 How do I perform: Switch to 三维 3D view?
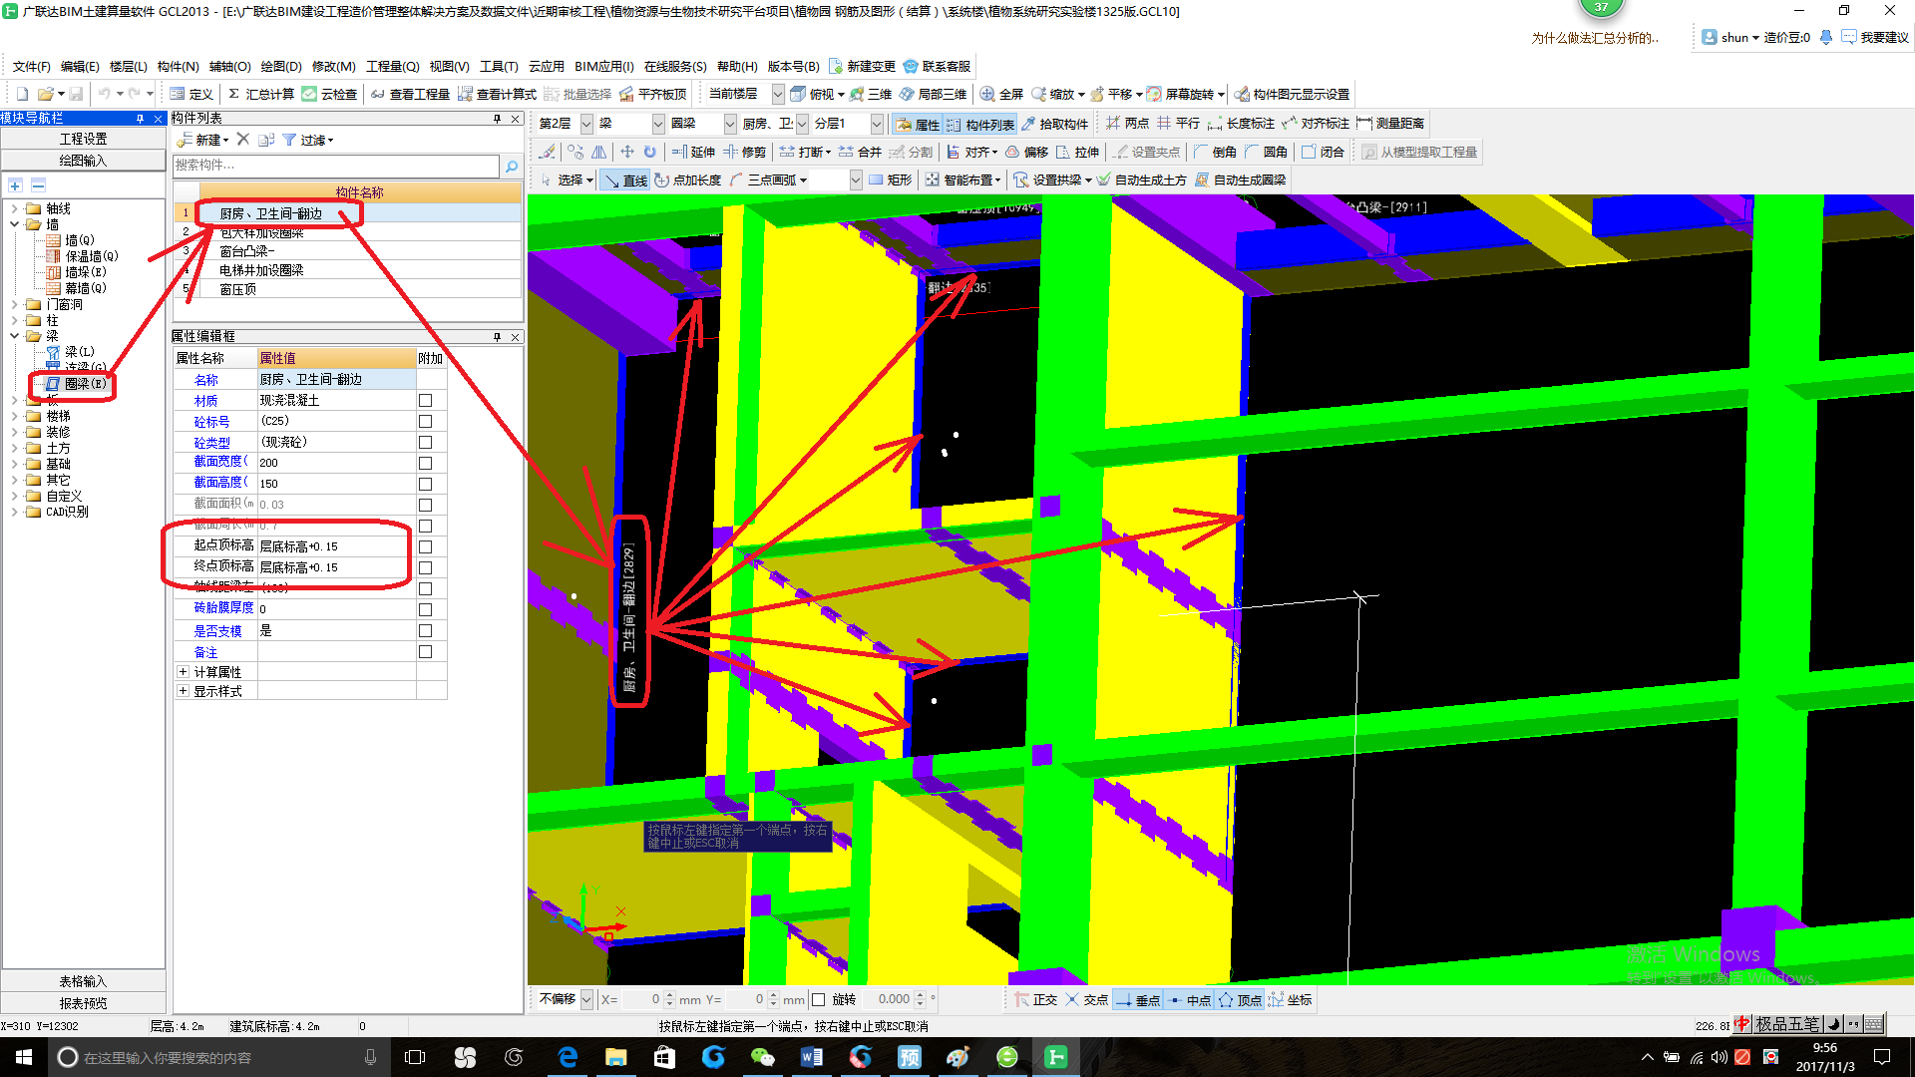(x=871, y=94)
